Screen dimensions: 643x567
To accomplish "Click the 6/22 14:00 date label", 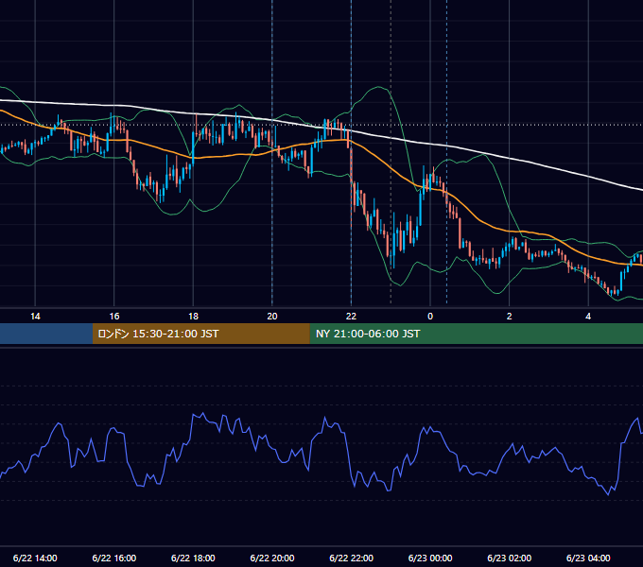I will pos(35,558).
